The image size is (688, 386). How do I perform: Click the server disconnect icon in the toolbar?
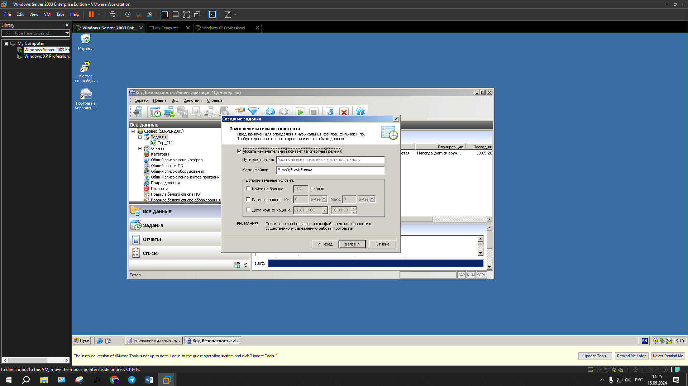point(138,112)
